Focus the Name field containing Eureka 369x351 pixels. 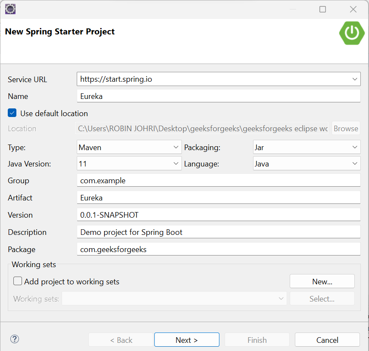[x=219, y=96]
